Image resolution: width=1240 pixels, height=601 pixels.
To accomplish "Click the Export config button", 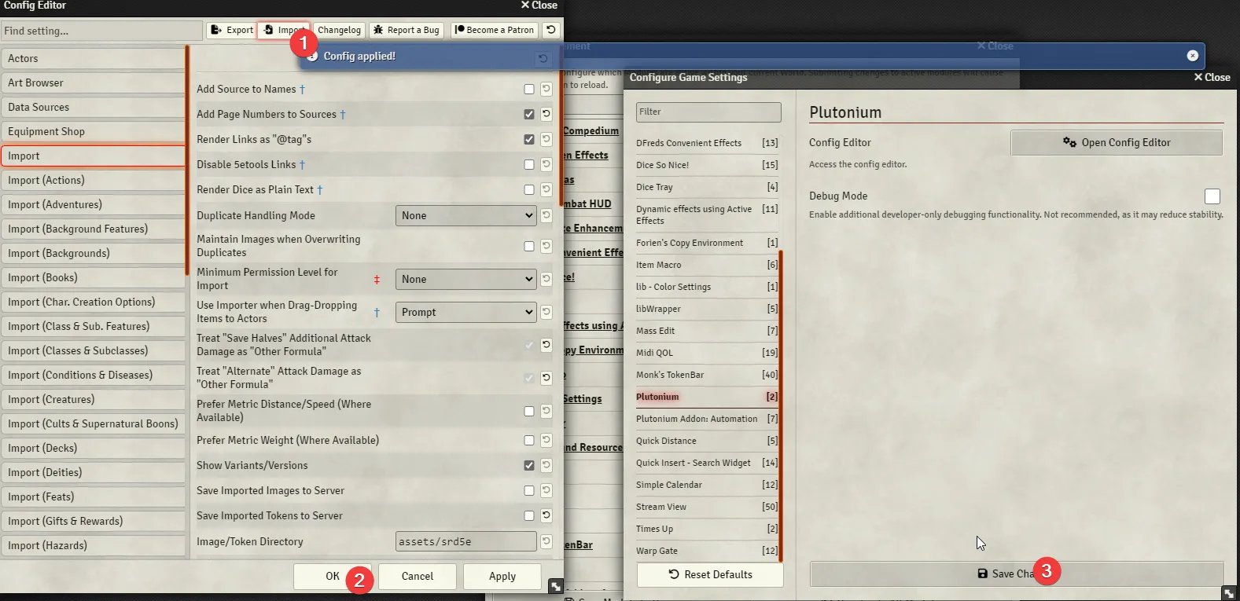I will coord(232,30).
